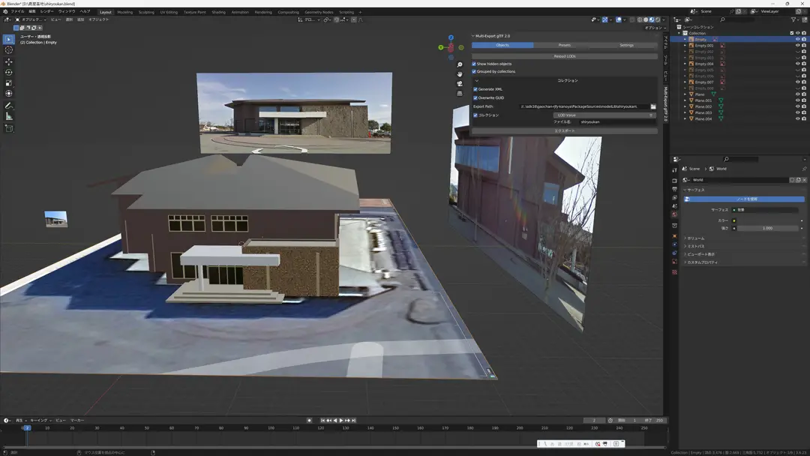Open the outliner filter funnel

coord(794,19)
